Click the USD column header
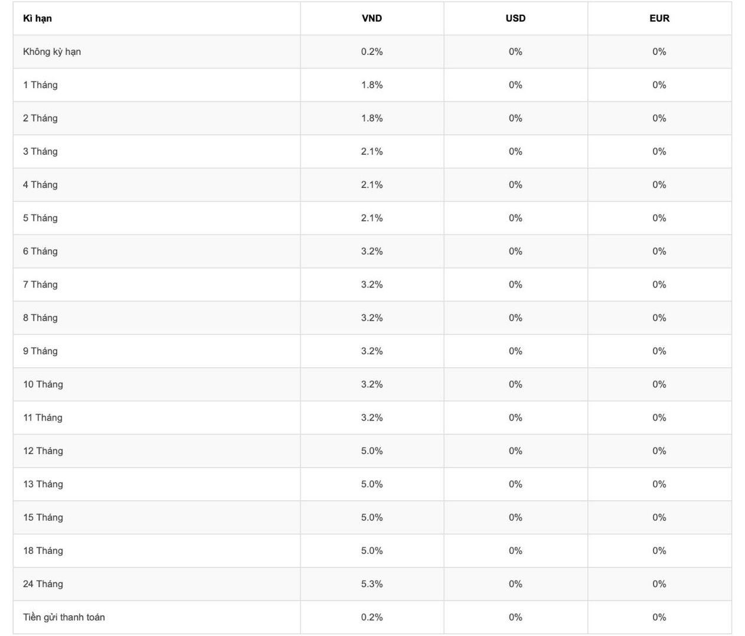Screen dimensions: 745x636 [x=515, y=18]
